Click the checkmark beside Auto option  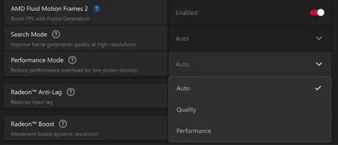[318, 88]
